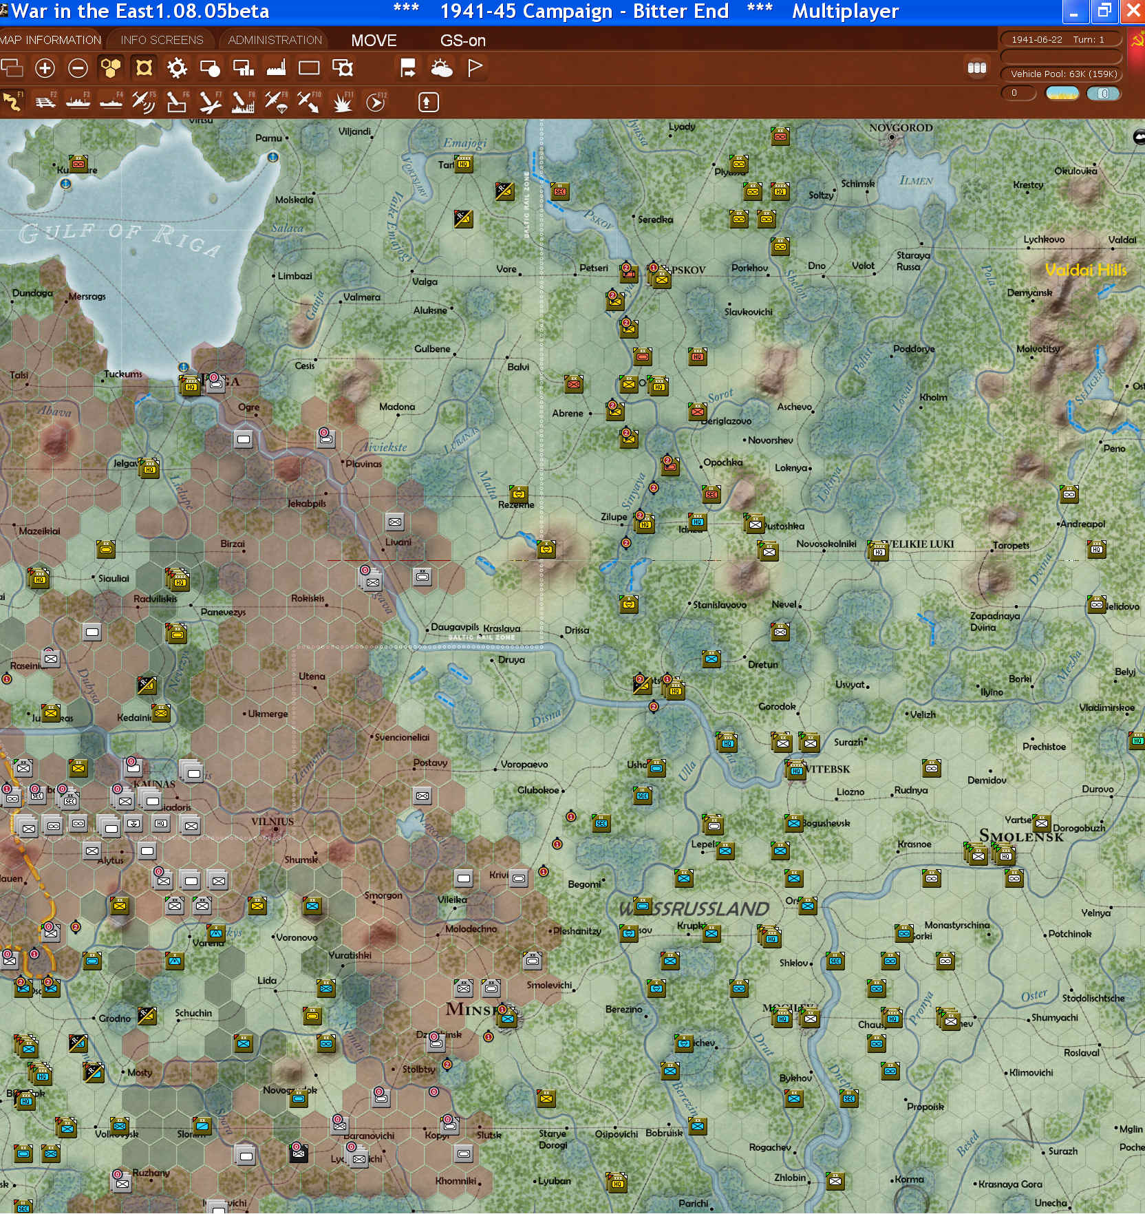Click the zoom out minus icon
Screen dimensions: 1145x1214
[78, 67]
